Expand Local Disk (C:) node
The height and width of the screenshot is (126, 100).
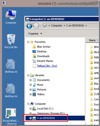[x=31, y=109]
